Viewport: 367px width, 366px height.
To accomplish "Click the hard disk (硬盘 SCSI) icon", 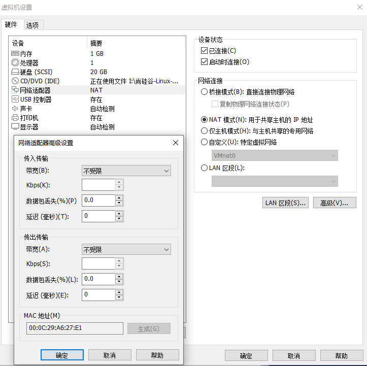I will click(x=15, y=72).
